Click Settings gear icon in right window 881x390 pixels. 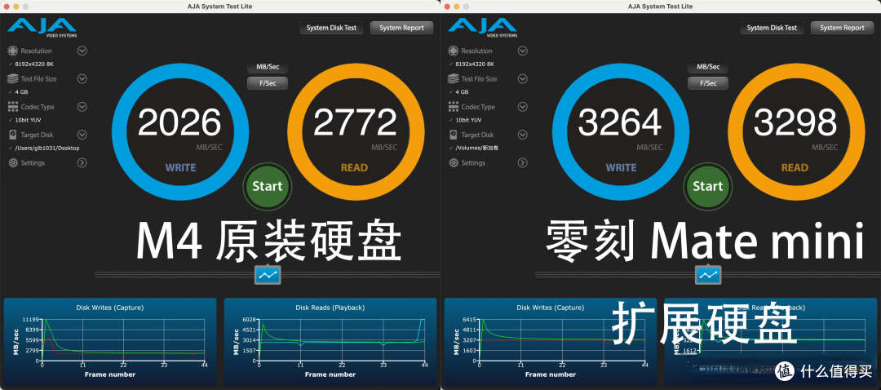pyautogui.click(x=453, y=163)
